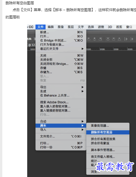Screen dimensions: 136x177
Task: Open 脚本事件管理器...
Action: pyautogui.click(x=108, y=150)
